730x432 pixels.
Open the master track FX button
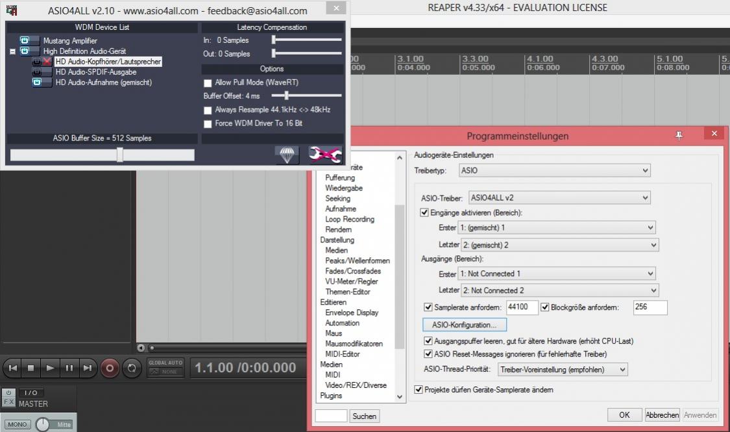click(8, 401)
